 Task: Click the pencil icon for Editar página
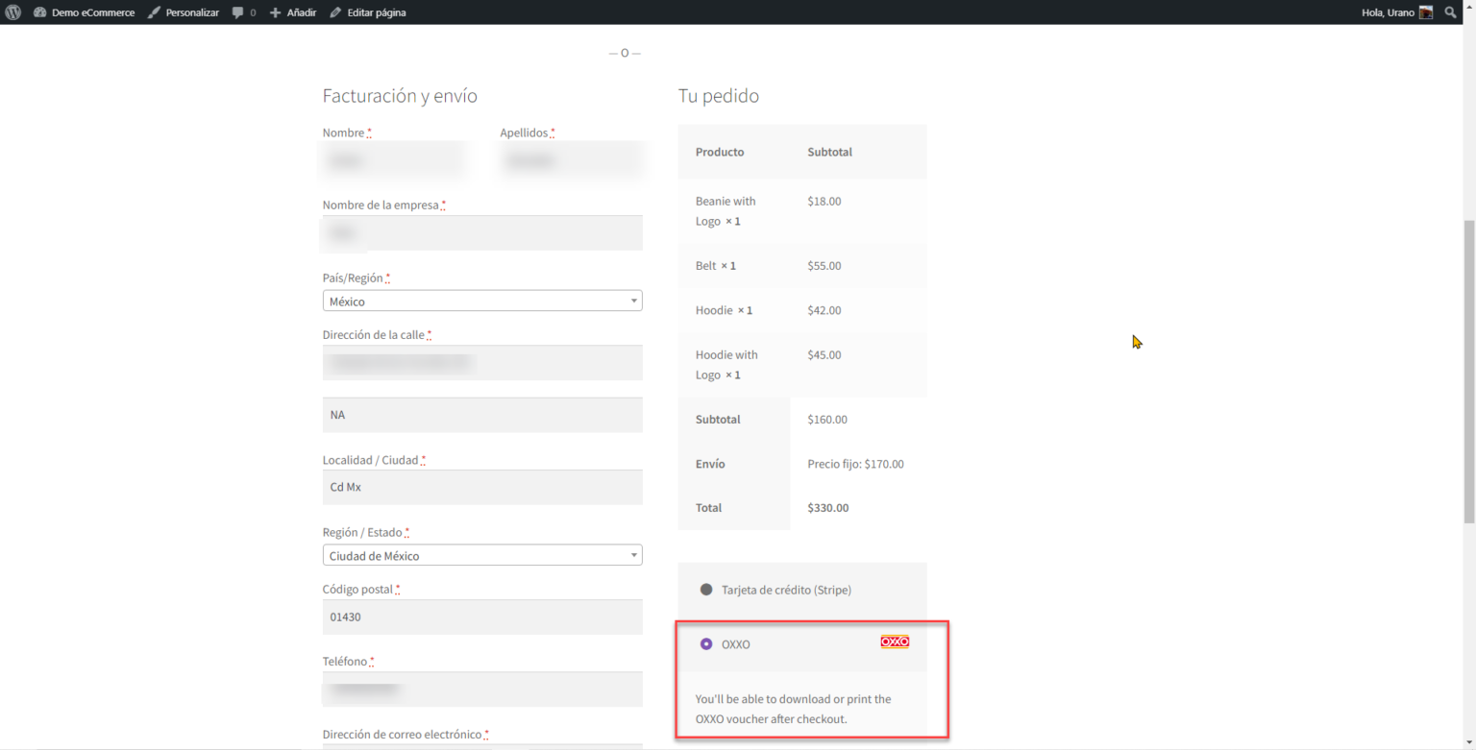point(333,12)
